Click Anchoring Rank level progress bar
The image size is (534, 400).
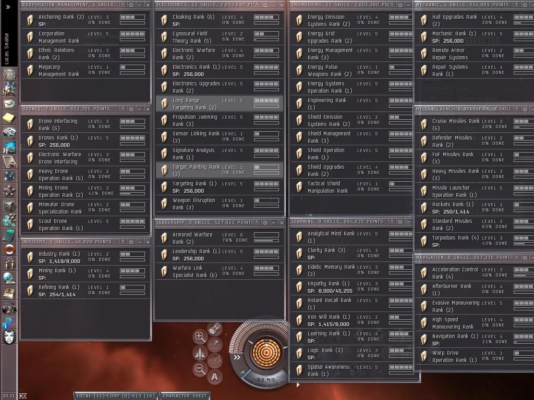[x=132, y=17]
